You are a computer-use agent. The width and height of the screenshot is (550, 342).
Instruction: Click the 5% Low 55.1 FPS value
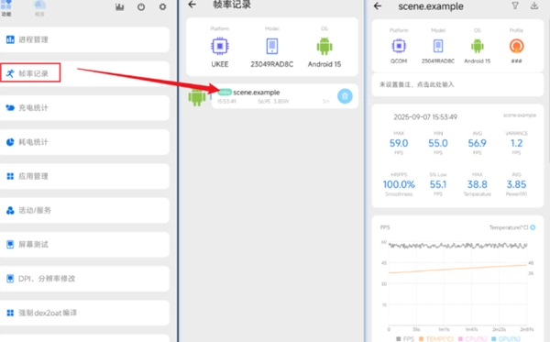[438, 184]
